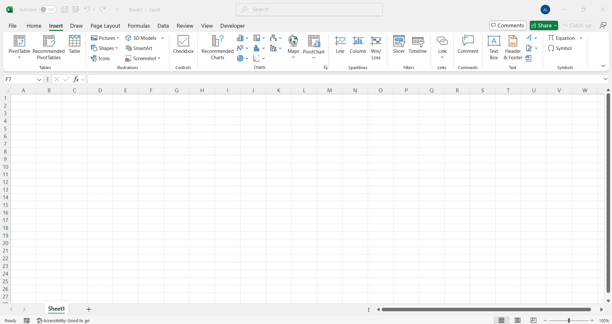Click the horizontal scrollbar
This screenshot has height=324, width=612.
(486, 309)
